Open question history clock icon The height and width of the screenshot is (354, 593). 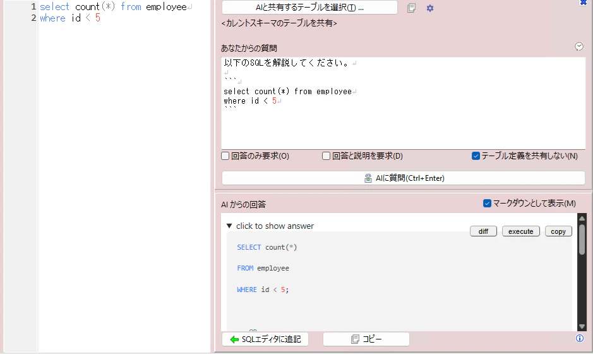579,47
